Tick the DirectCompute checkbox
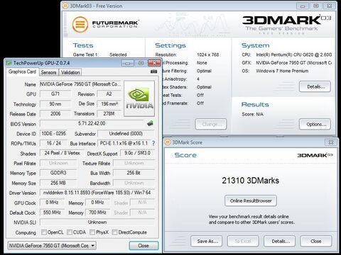Screen dimensions: 341x255 114,232
